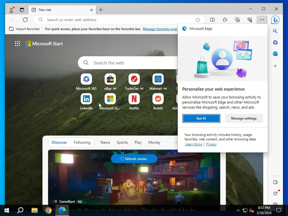Viewport: 288px width, 216px height.
Task: Click the Got it! button
Action: pos(201,118)
